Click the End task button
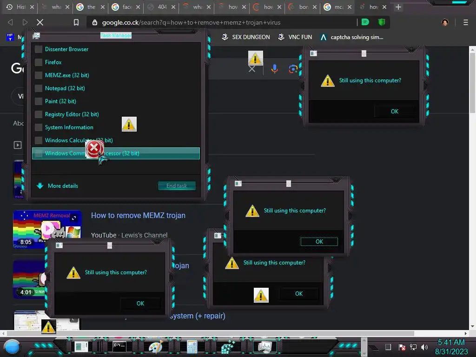 (x=177, y=186)
